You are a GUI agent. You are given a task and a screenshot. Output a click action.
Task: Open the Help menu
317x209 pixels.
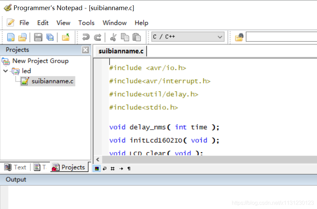(141, 23)
